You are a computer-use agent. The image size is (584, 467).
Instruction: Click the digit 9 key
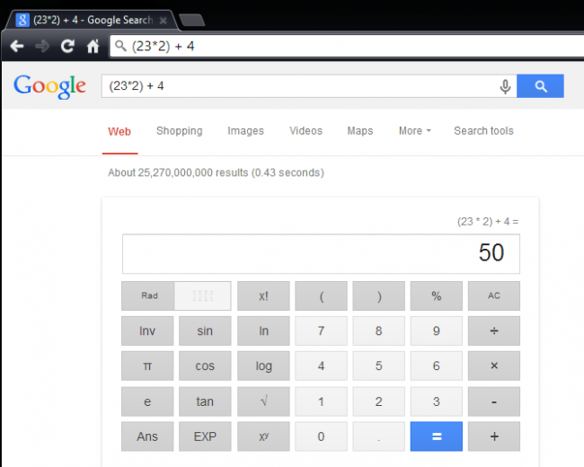click(437, 330)
